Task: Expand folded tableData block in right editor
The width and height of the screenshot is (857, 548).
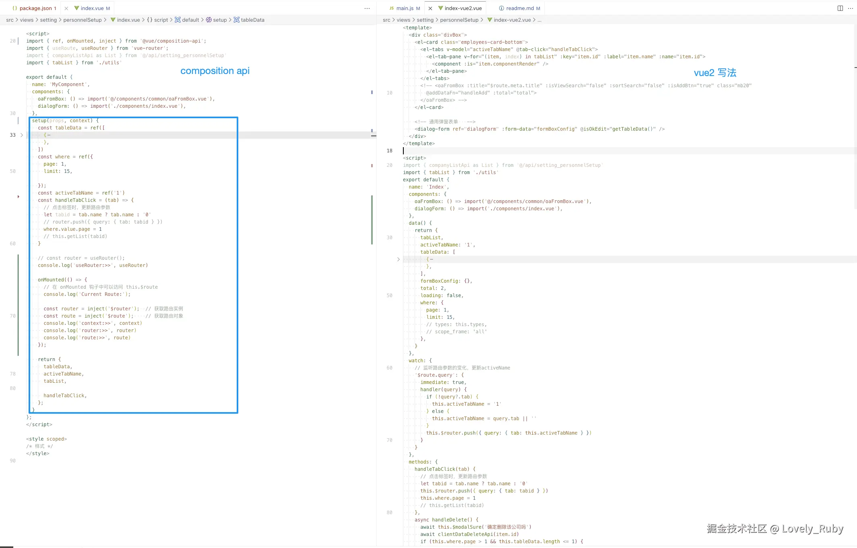Action: pos(399,259)
